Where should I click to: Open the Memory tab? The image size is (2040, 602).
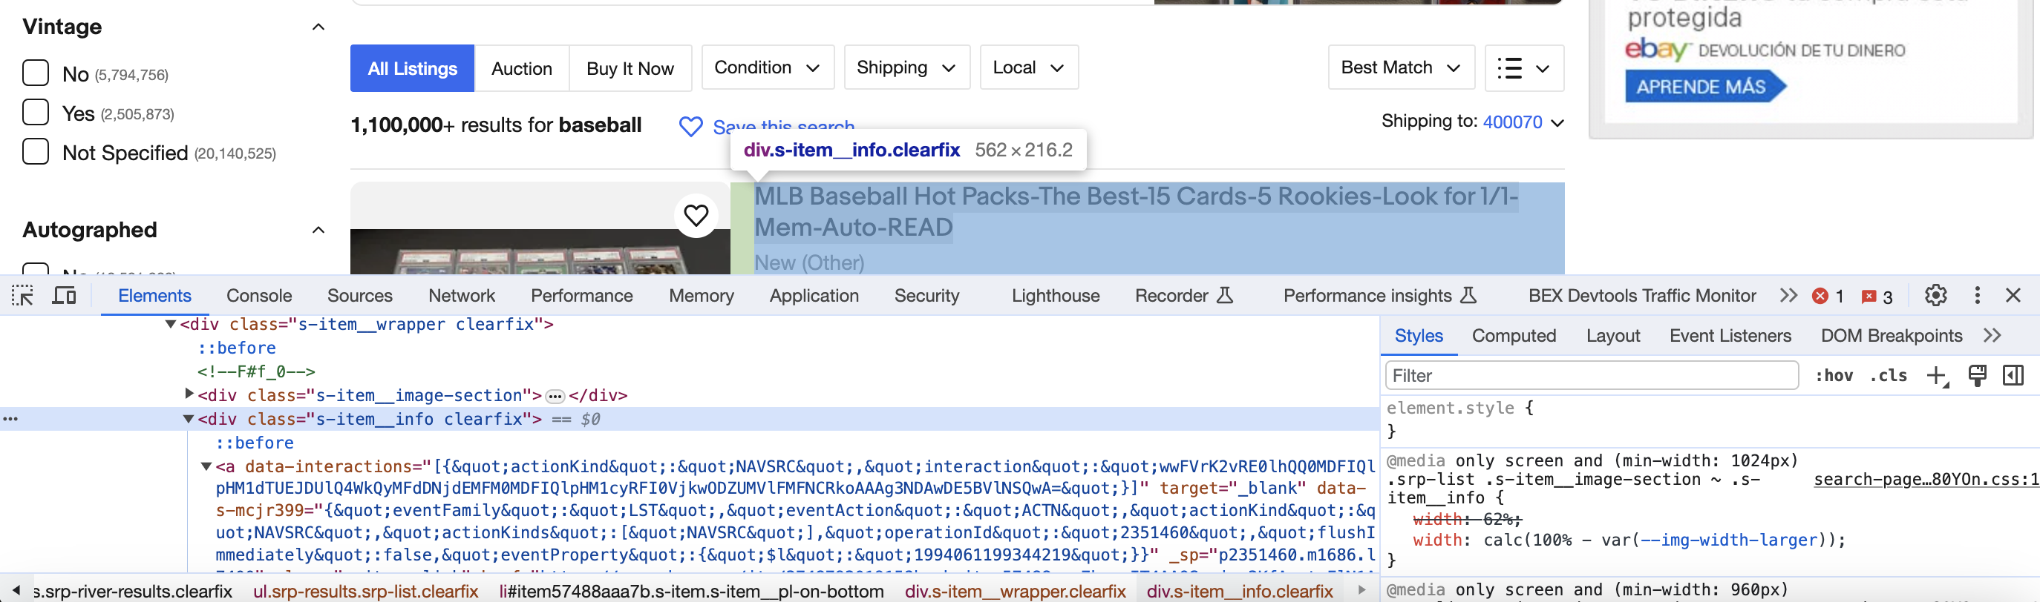[701, 296]
